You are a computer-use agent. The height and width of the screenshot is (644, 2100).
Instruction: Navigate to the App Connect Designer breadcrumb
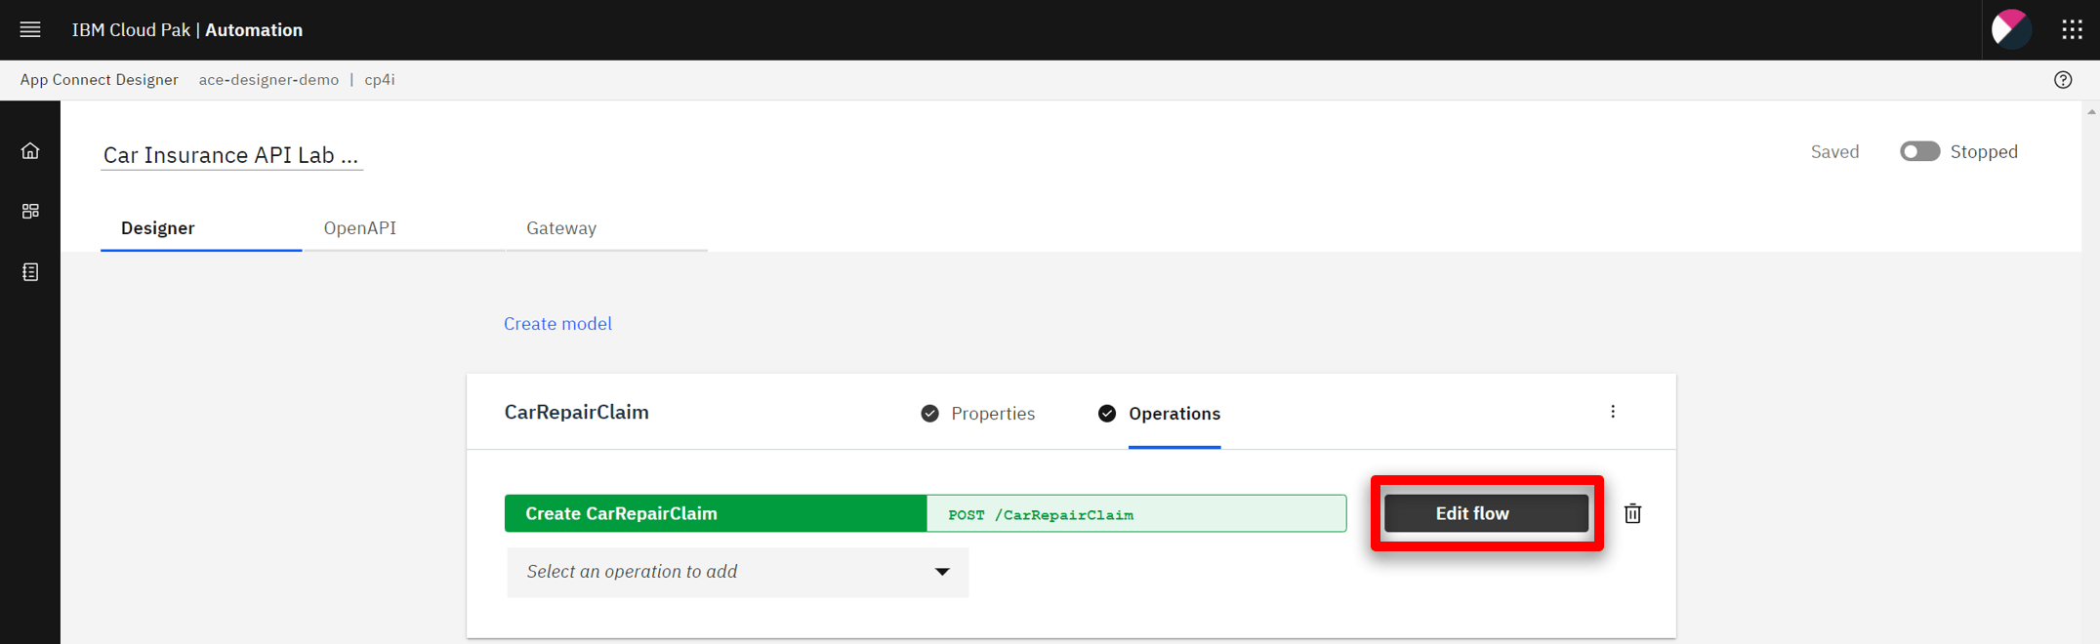coord(99,79)
